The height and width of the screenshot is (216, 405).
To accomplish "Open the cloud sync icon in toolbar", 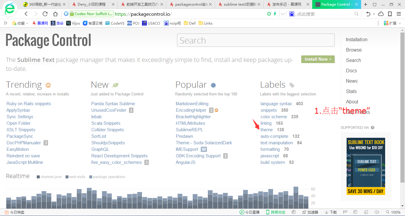I will pos(381,14).
